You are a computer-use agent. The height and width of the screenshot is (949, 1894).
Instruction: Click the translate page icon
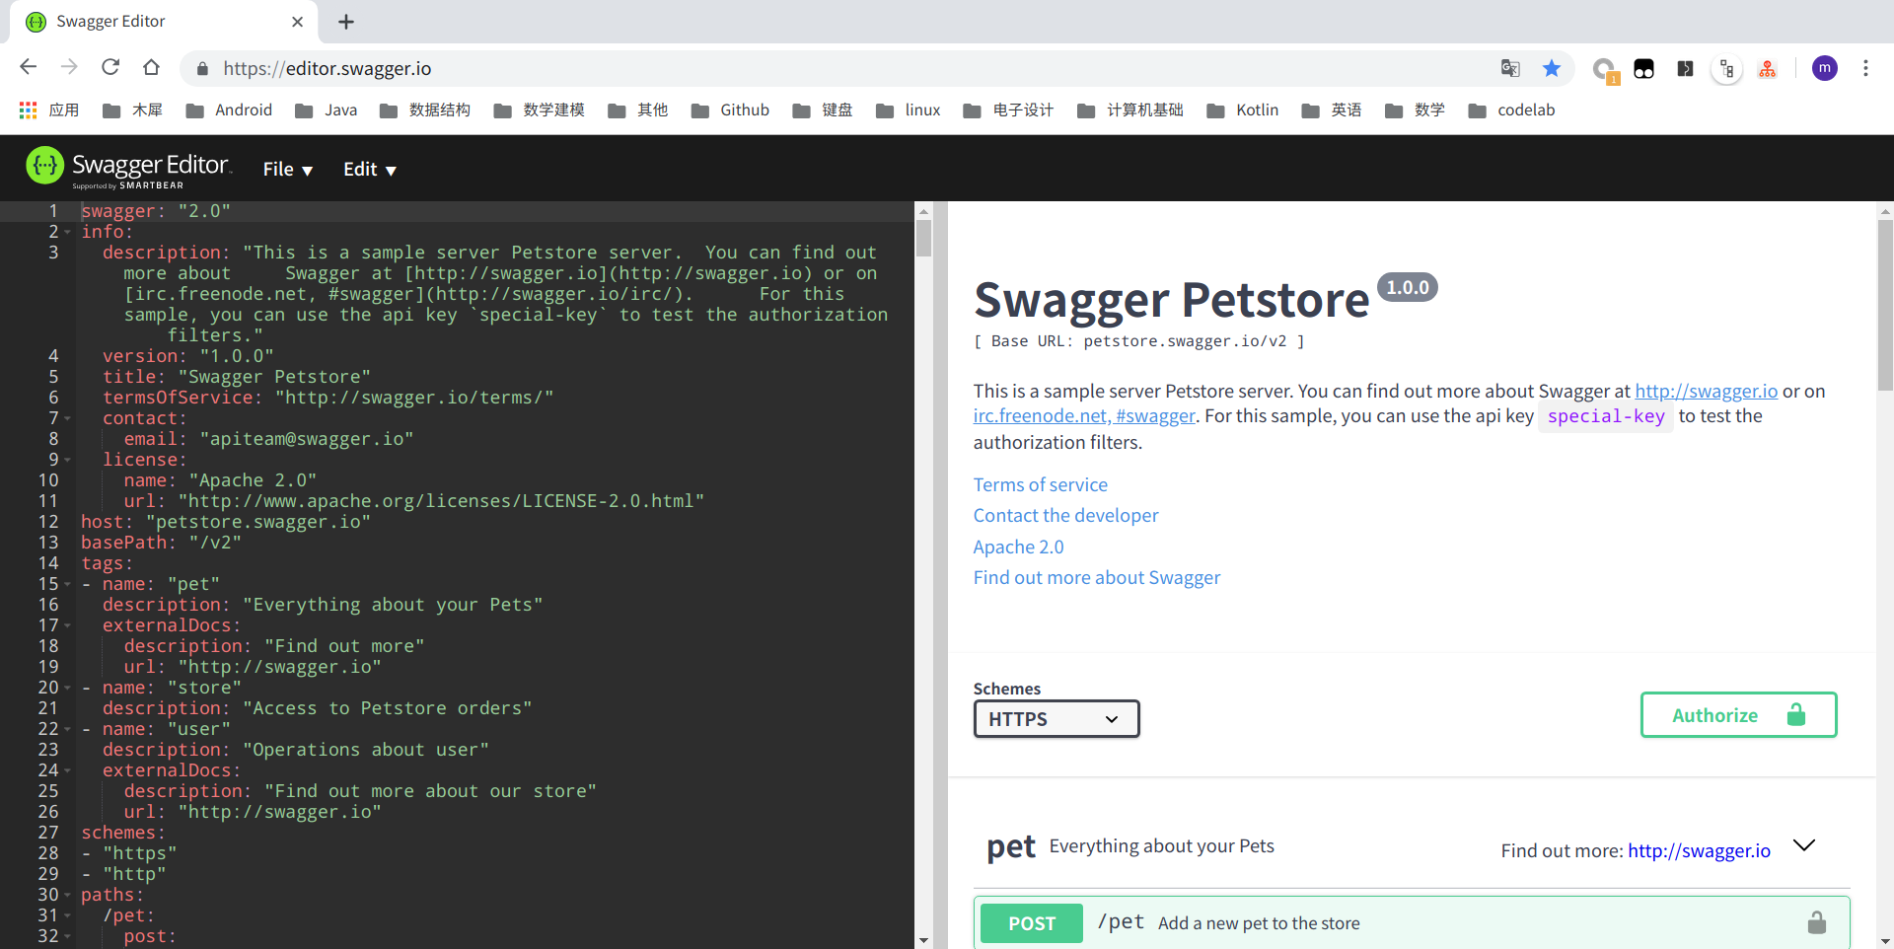1510,68
